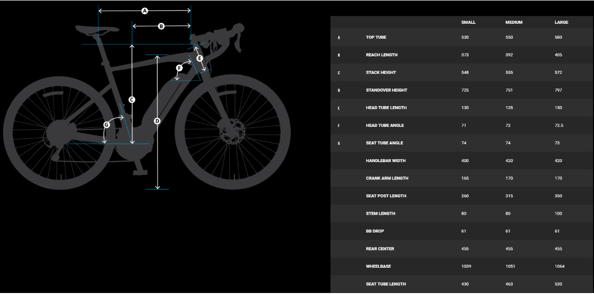Select the LARGE column header
The height and width of the screenshot is (294, 594).
[x=561, y=22]
